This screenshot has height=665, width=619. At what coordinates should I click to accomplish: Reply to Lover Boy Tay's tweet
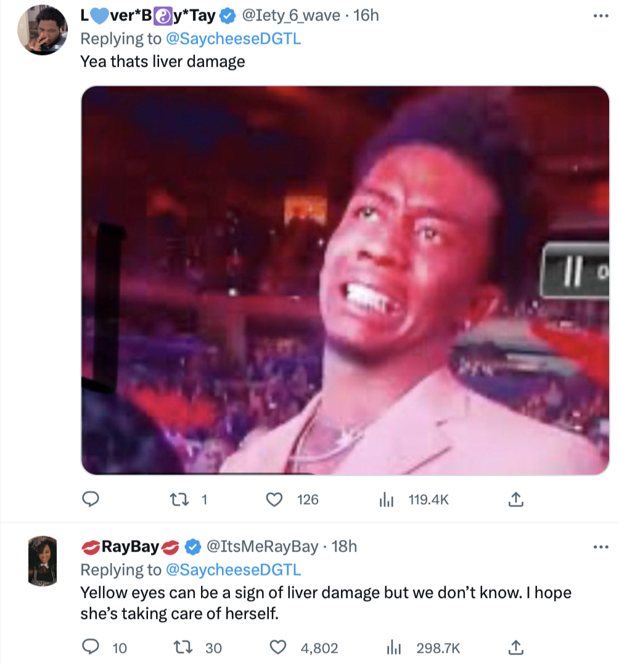tap(91, 500)
